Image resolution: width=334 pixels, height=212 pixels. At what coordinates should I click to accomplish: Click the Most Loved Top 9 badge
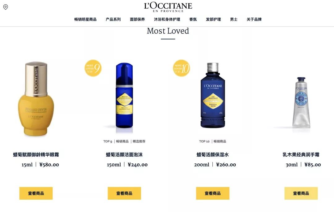pyautogui.click(x=93, y=68)
